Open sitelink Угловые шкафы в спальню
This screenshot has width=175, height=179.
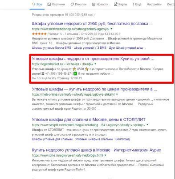[94, 139]
